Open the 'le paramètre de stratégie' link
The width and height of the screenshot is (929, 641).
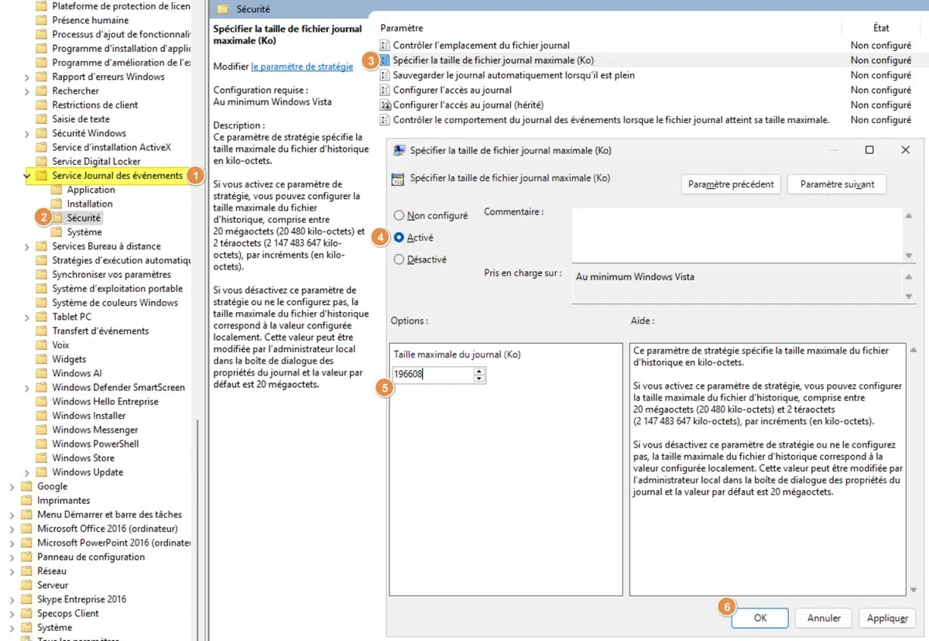tap(302, 67)
